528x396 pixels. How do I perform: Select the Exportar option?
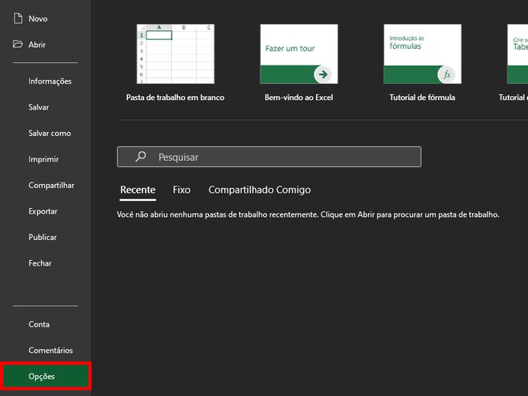tap(42, 211)
